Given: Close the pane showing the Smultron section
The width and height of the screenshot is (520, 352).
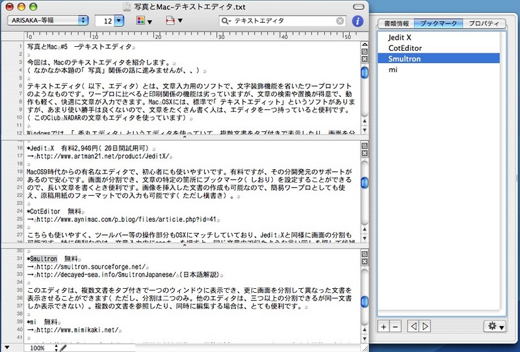Looking at the screenshot, I should click(x=365, y=262).
